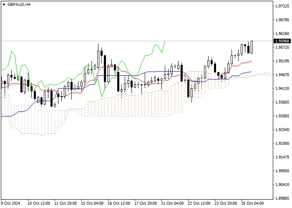This screenshot has height=208, width=292.
Task: Click the 1.96785 price scale label
Action: pyautogui.click(x=282, y=20)
